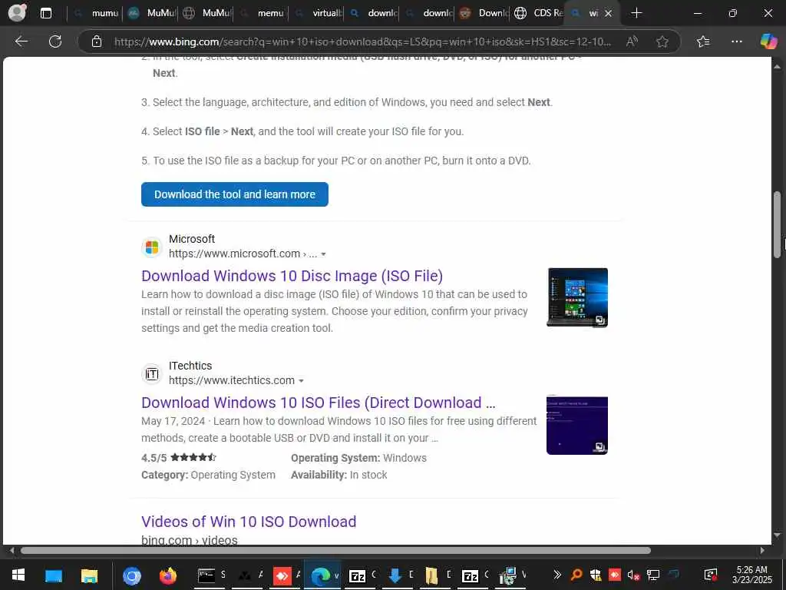
Task: Click the horizontal scrollbar thumb
Action: (336, 550)
